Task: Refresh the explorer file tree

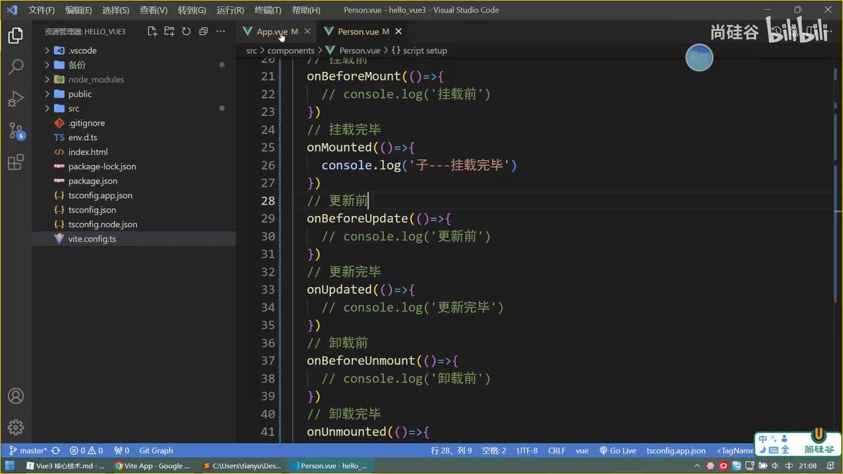Action: click(186, 32)
